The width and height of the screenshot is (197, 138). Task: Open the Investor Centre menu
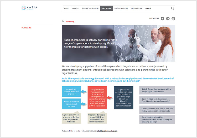tap(121, 8)
